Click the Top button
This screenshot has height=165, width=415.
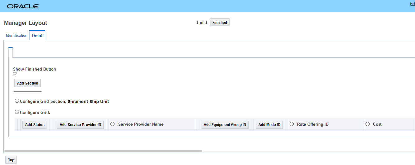pos(11,160)
